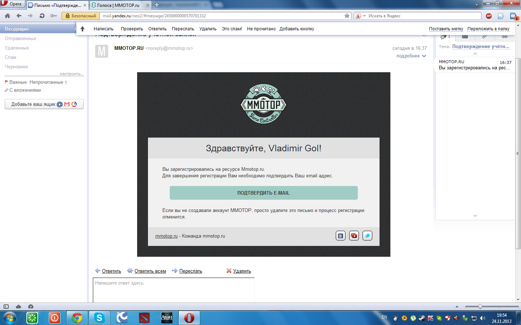Screen dimensions: 521x325
Task: Click the up arrow in mail toolbar
Action: click(x=82, y=29)
